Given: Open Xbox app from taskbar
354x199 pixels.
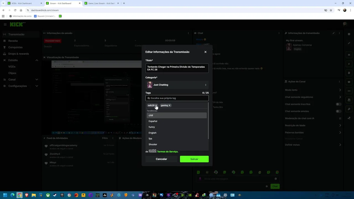Looking at the screenshot, I should [x=48, y=195].
